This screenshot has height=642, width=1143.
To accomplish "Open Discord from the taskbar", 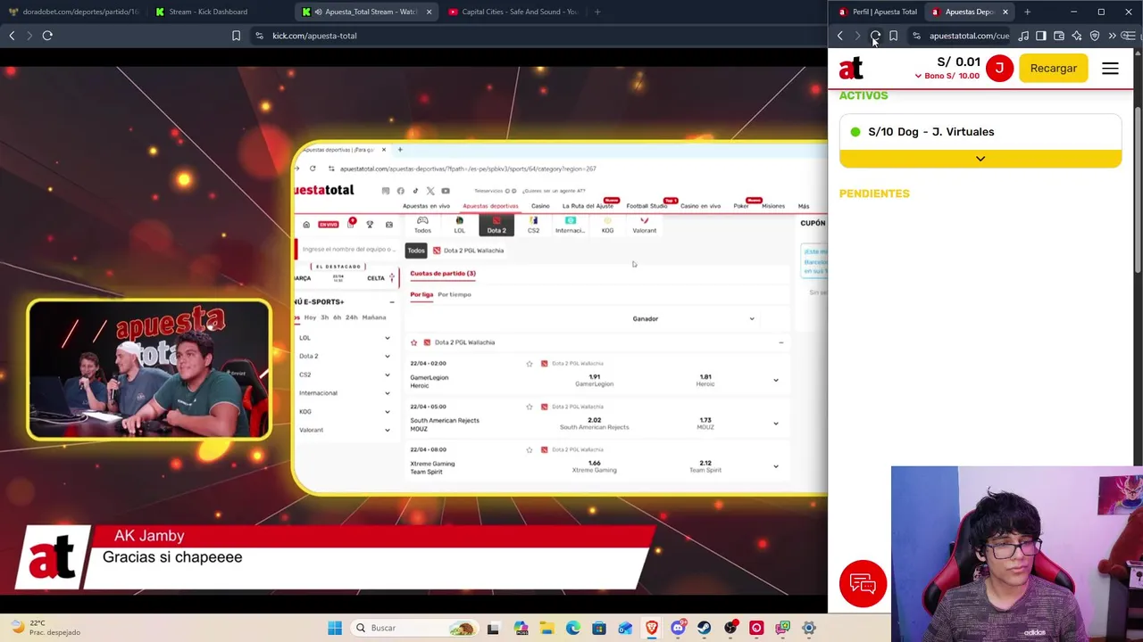I will click(678, 628).
